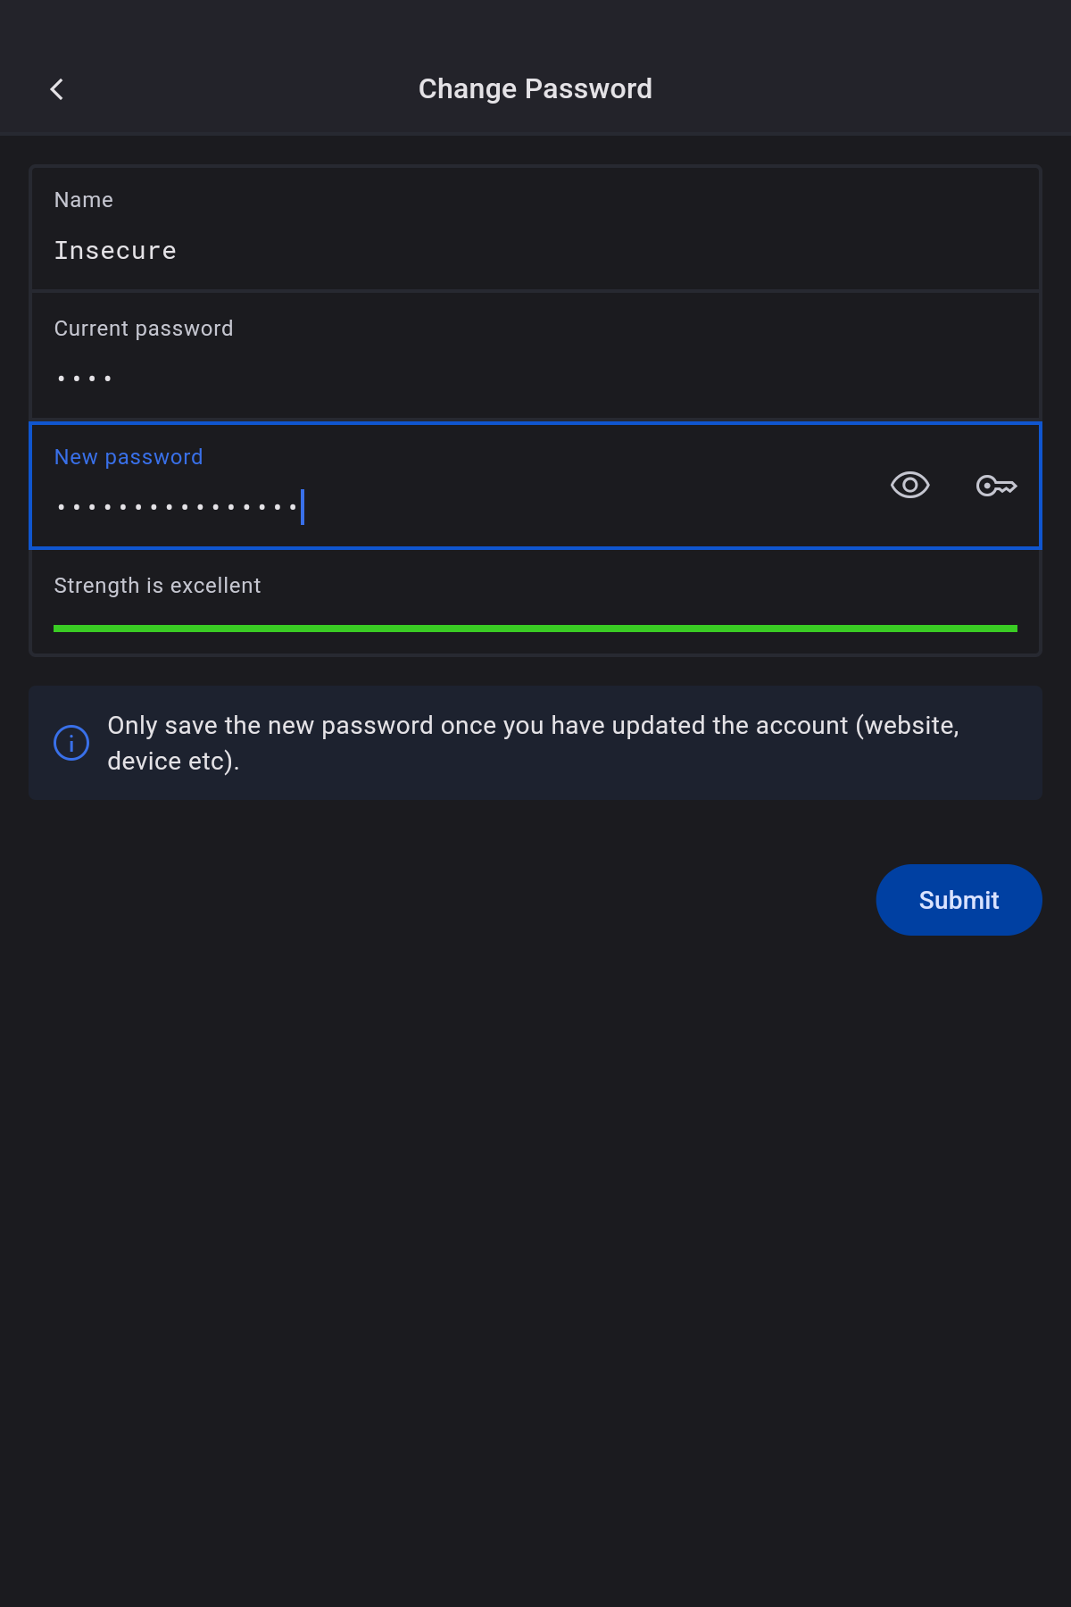Show the new password with eye icon

tap(909, 486)
